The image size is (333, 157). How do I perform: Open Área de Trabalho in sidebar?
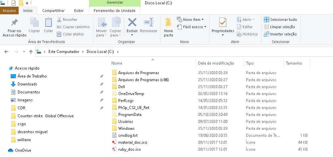pos(29,76)
